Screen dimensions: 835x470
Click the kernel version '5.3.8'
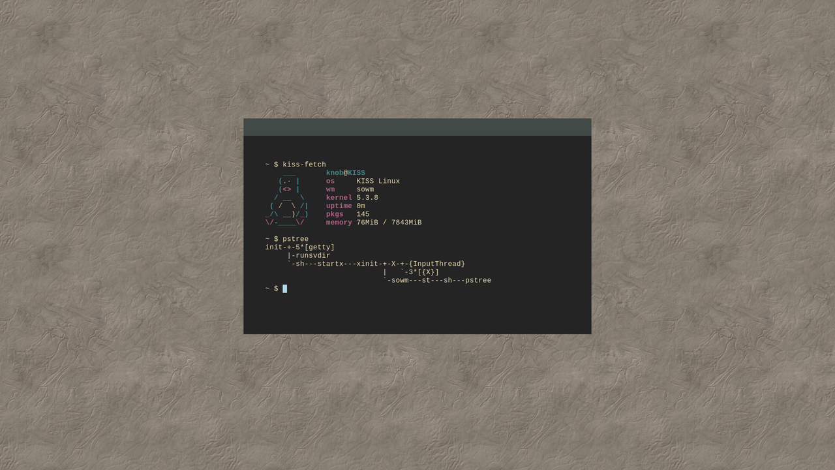pyautogui.click(x=367, y=198)
